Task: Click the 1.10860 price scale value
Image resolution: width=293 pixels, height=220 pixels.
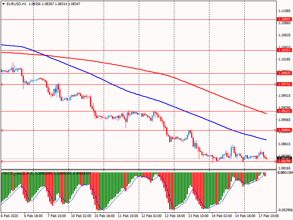Action: [x=285, y=23]
